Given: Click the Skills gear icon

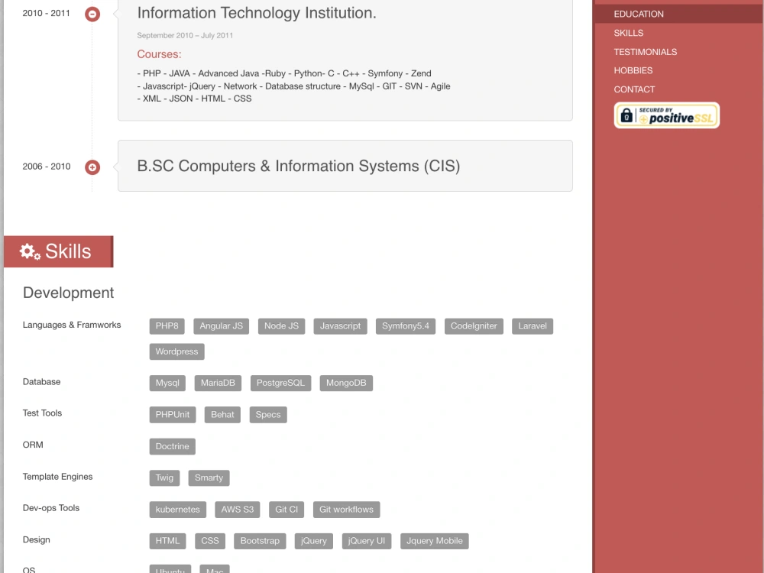Looking at the screenshot, I should coord(30,251).
